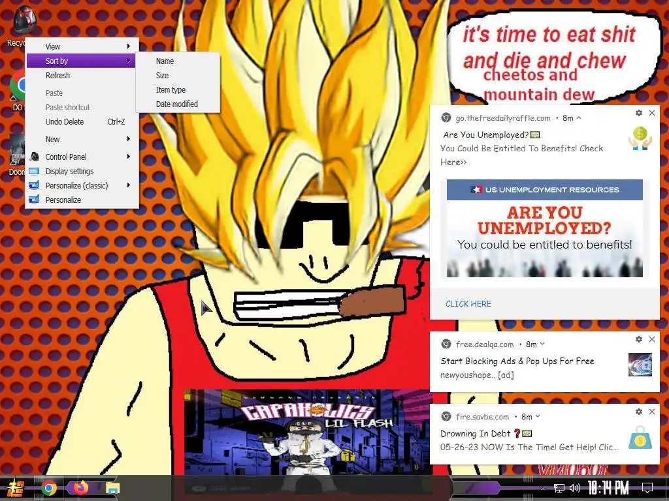Sort desktop icons by Item type
The width and height of the screenshot is (669, 501).
178,90
